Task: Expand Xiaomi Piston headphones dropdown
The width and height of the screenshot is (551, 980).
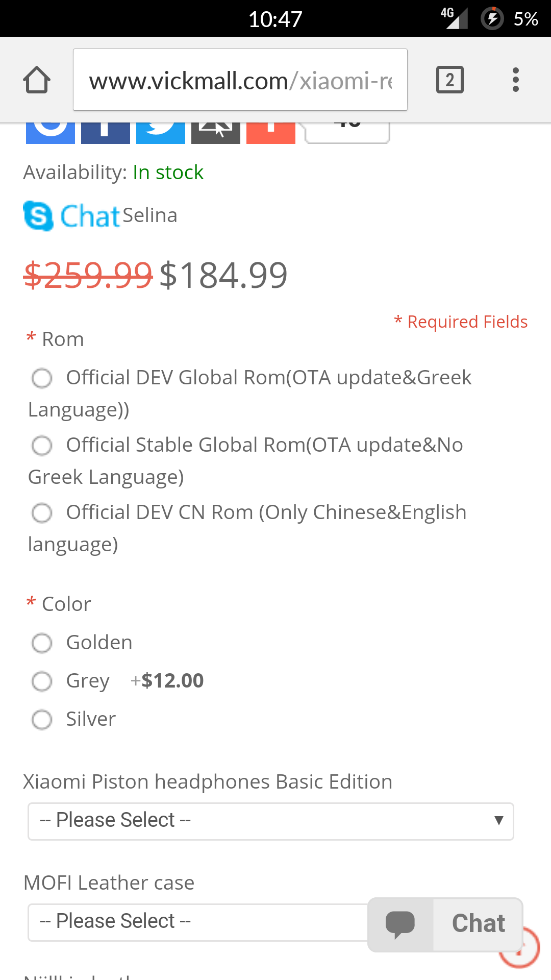Action: pos(270,821)
